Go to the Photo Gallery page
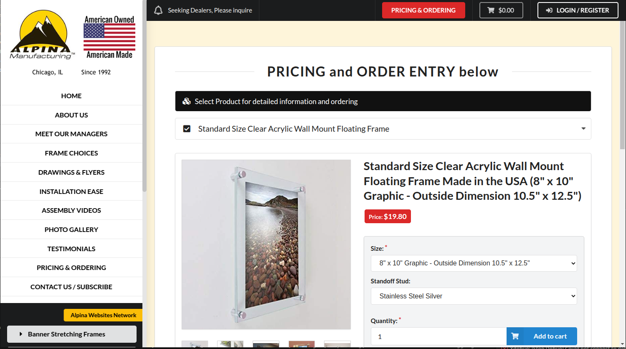This screenshot has width=626, height=349. 71,230
